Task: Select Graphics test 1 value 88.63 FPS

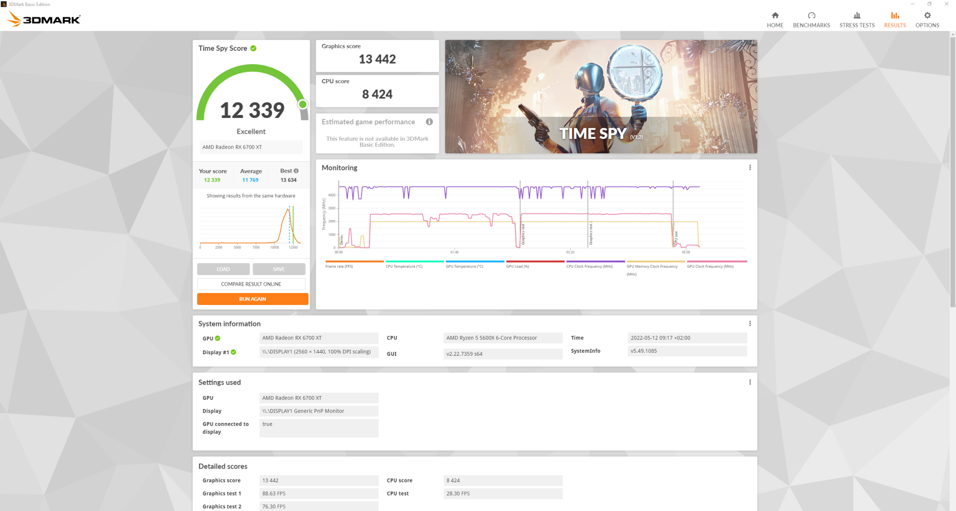Action: 319,494
